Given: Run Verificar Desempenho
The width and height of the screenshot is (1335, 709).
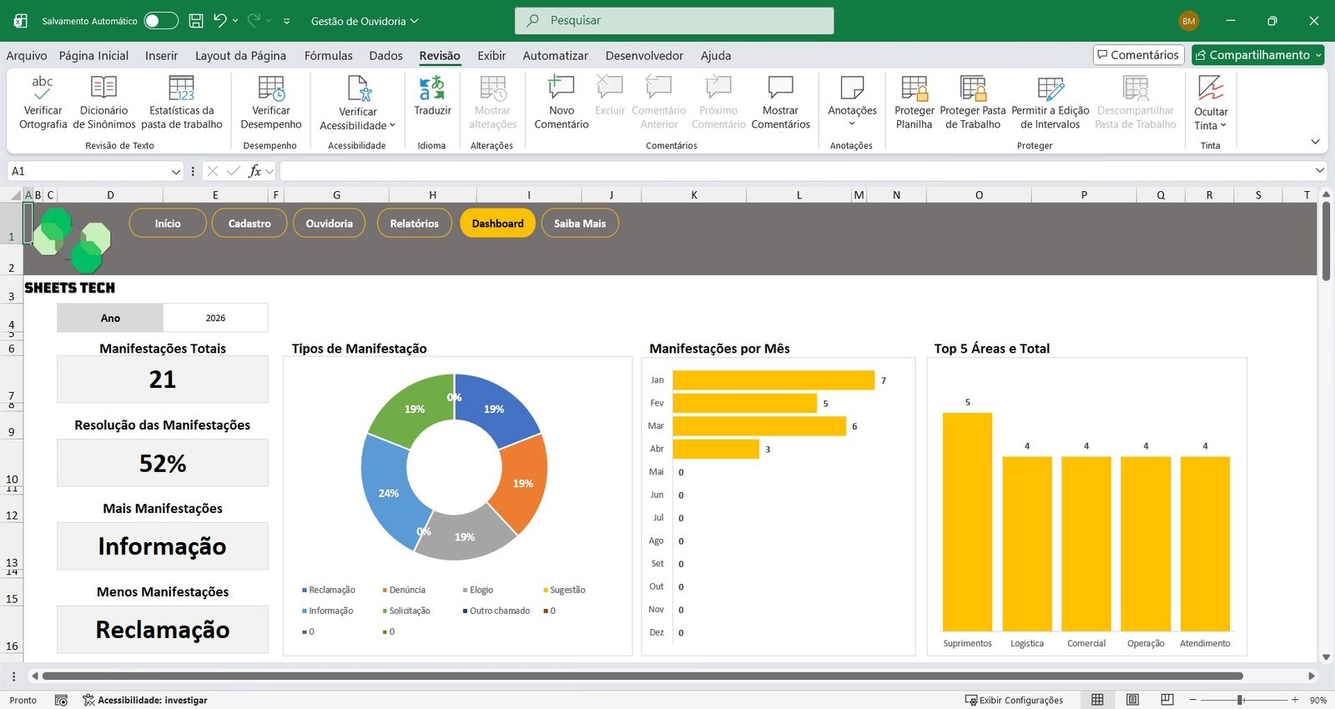Looking at the screenshot, I should point(271,88).
